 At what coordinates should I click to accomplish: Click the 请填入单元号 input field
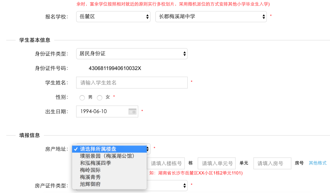click(217, 163)
